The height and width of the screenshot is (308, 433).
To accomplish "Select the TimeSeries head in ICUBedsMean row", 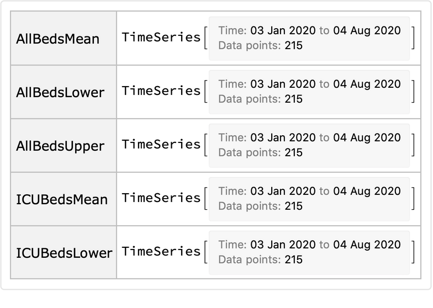I will [x=161, y=198].
